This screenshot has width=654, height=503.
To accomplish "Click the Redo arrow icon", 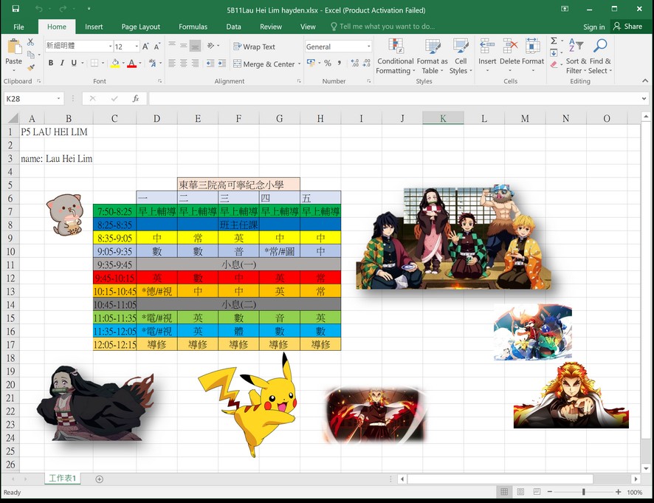I will coord(63,9).
